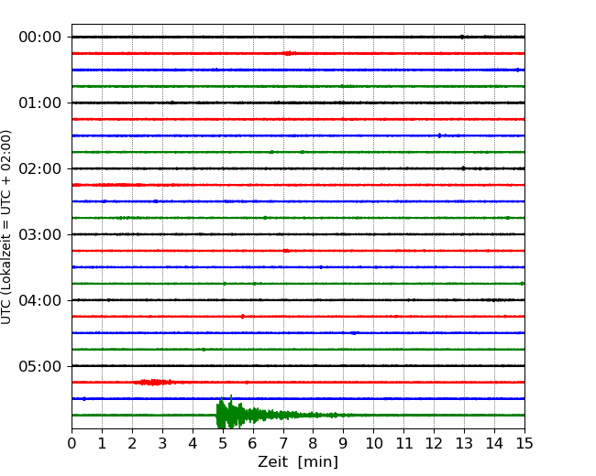This screenshot has height=476, width=596.
Task: Click the red dot near minute 5.6 on the 04:15 trace
Action: click(242, 316)
